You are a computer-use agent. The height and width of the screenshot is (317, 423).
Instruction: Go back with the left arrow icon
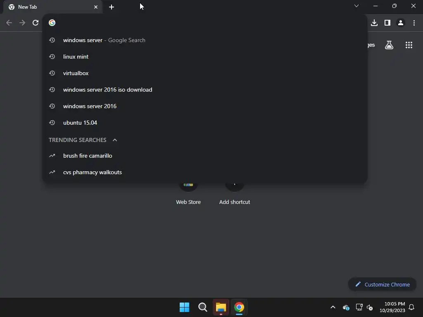9,23
